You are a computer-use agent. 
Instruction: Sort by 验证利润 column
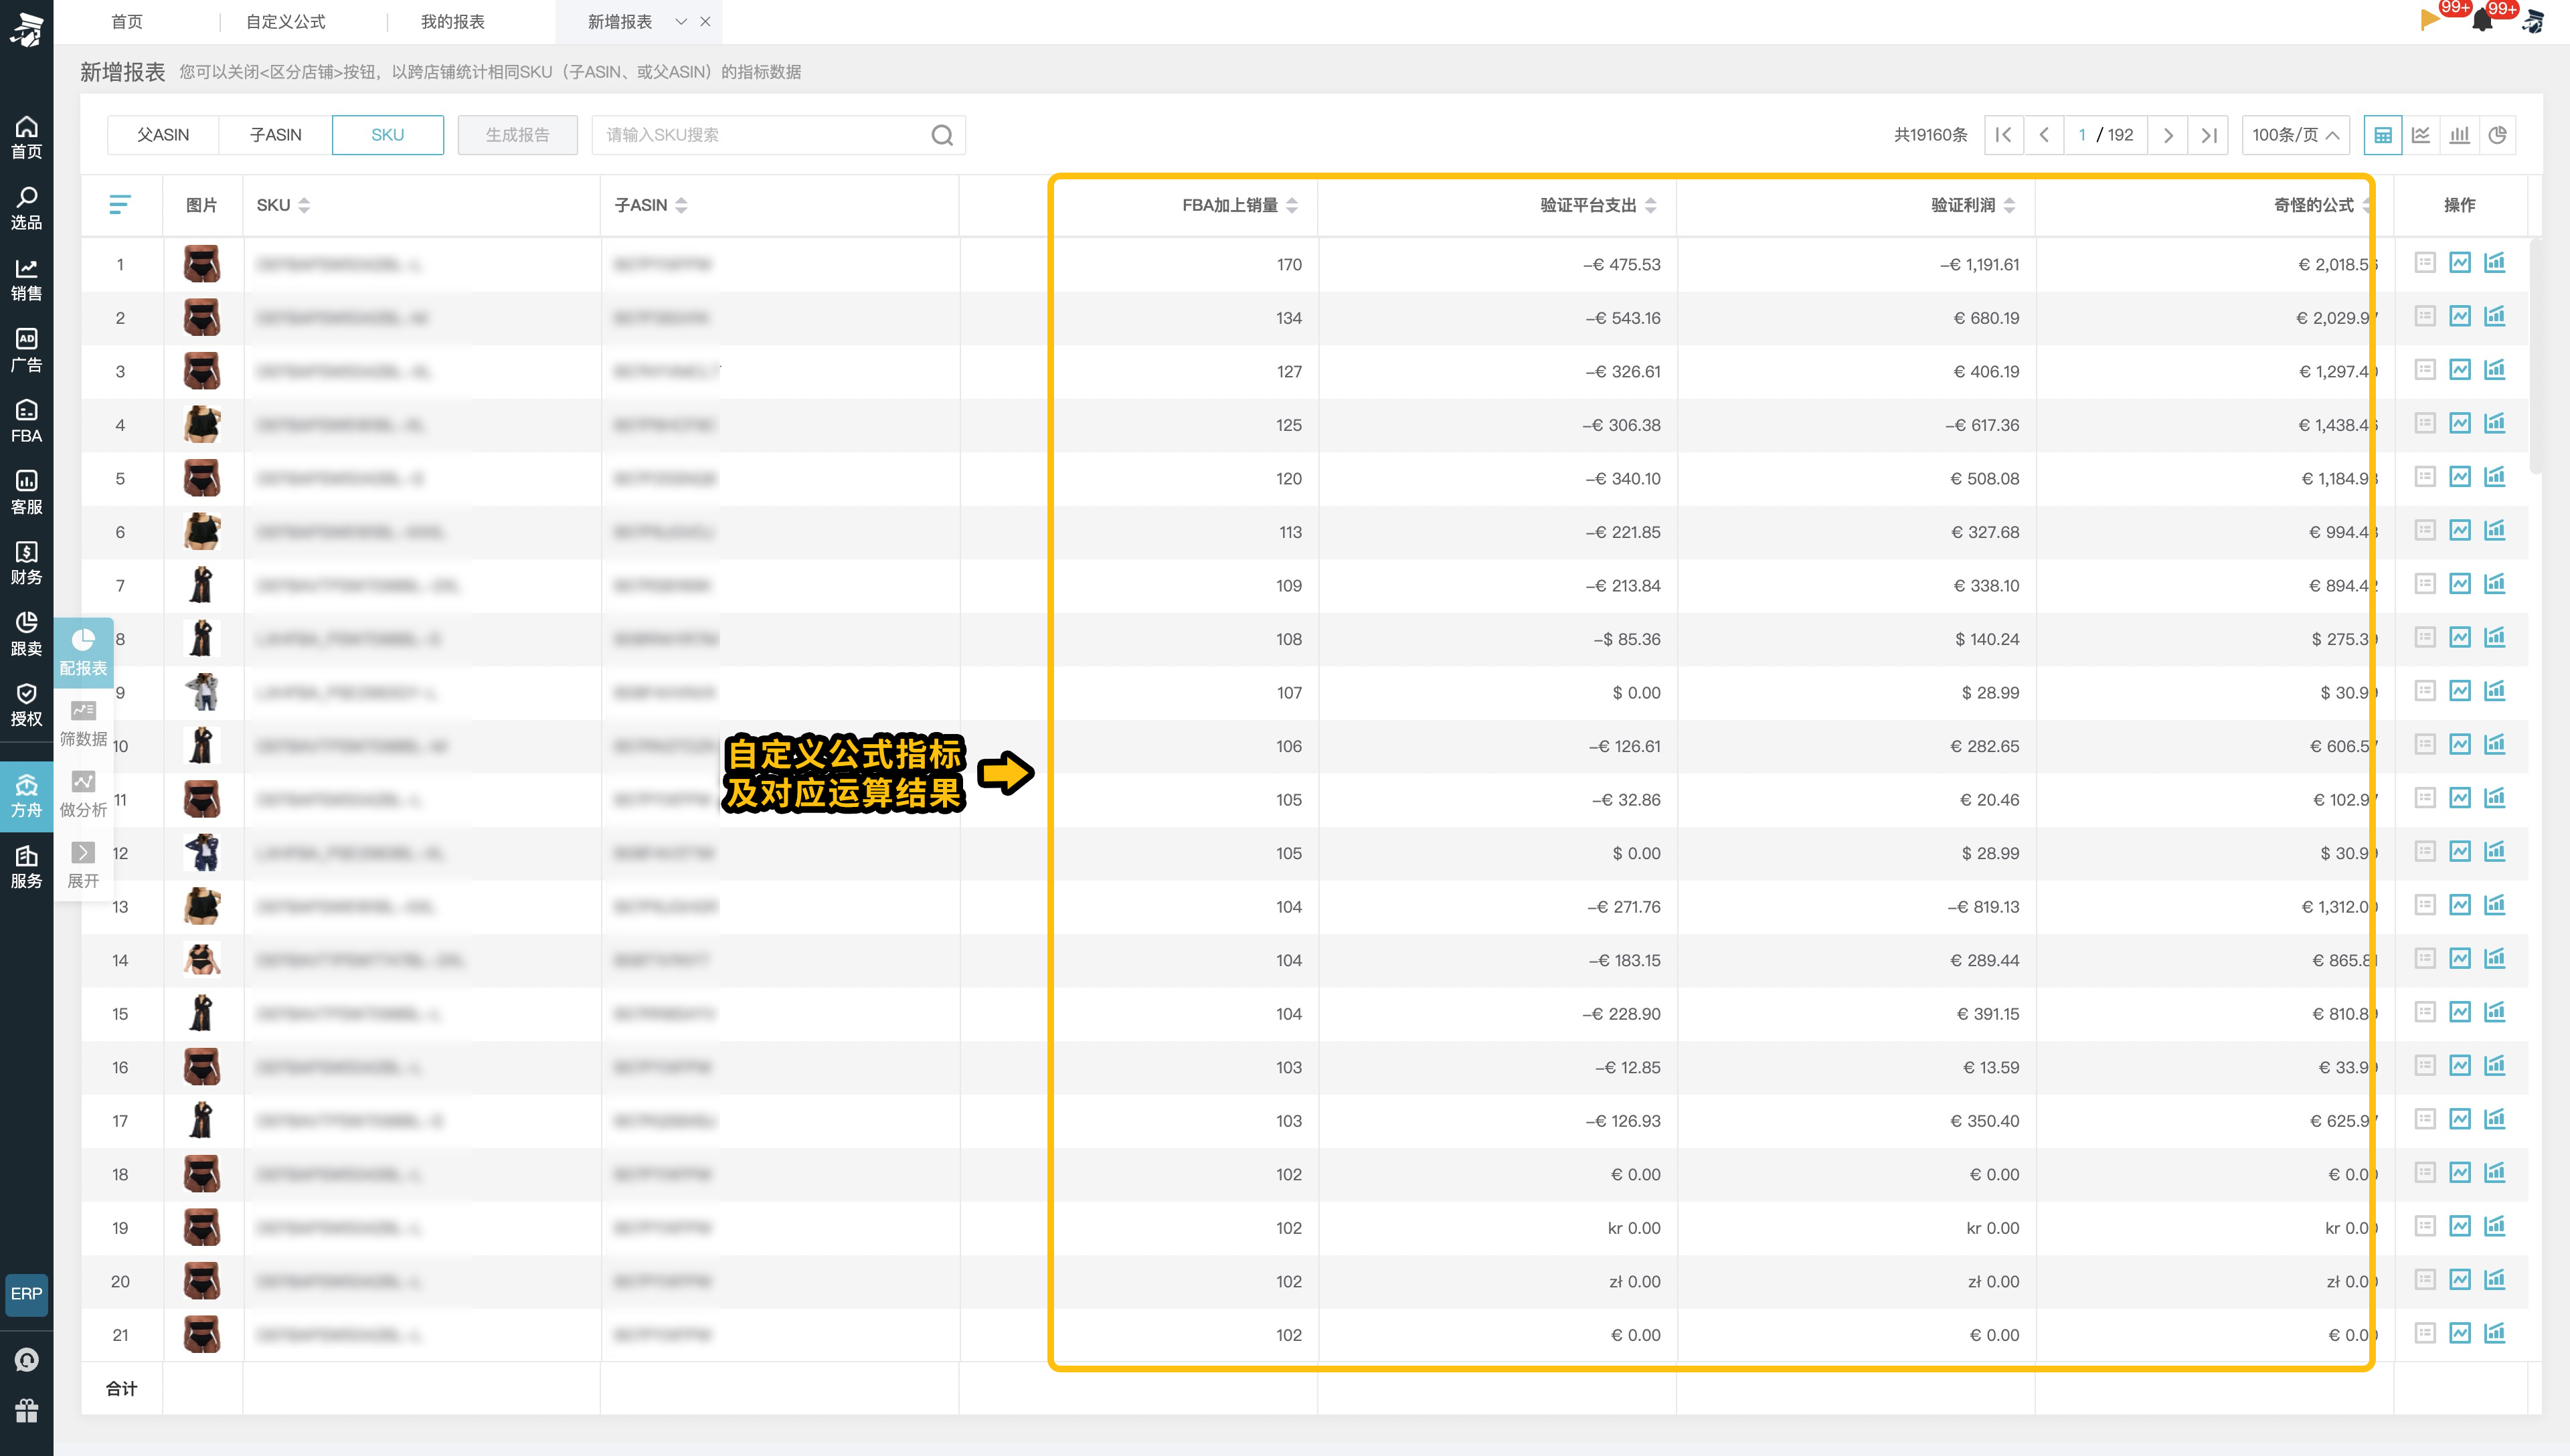click(x=2010, y=205)
